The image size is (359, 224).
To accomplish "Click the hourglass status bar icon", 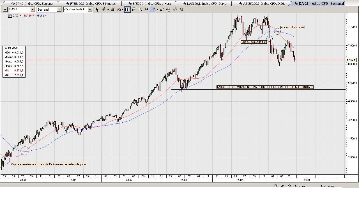I will [276, 186].
